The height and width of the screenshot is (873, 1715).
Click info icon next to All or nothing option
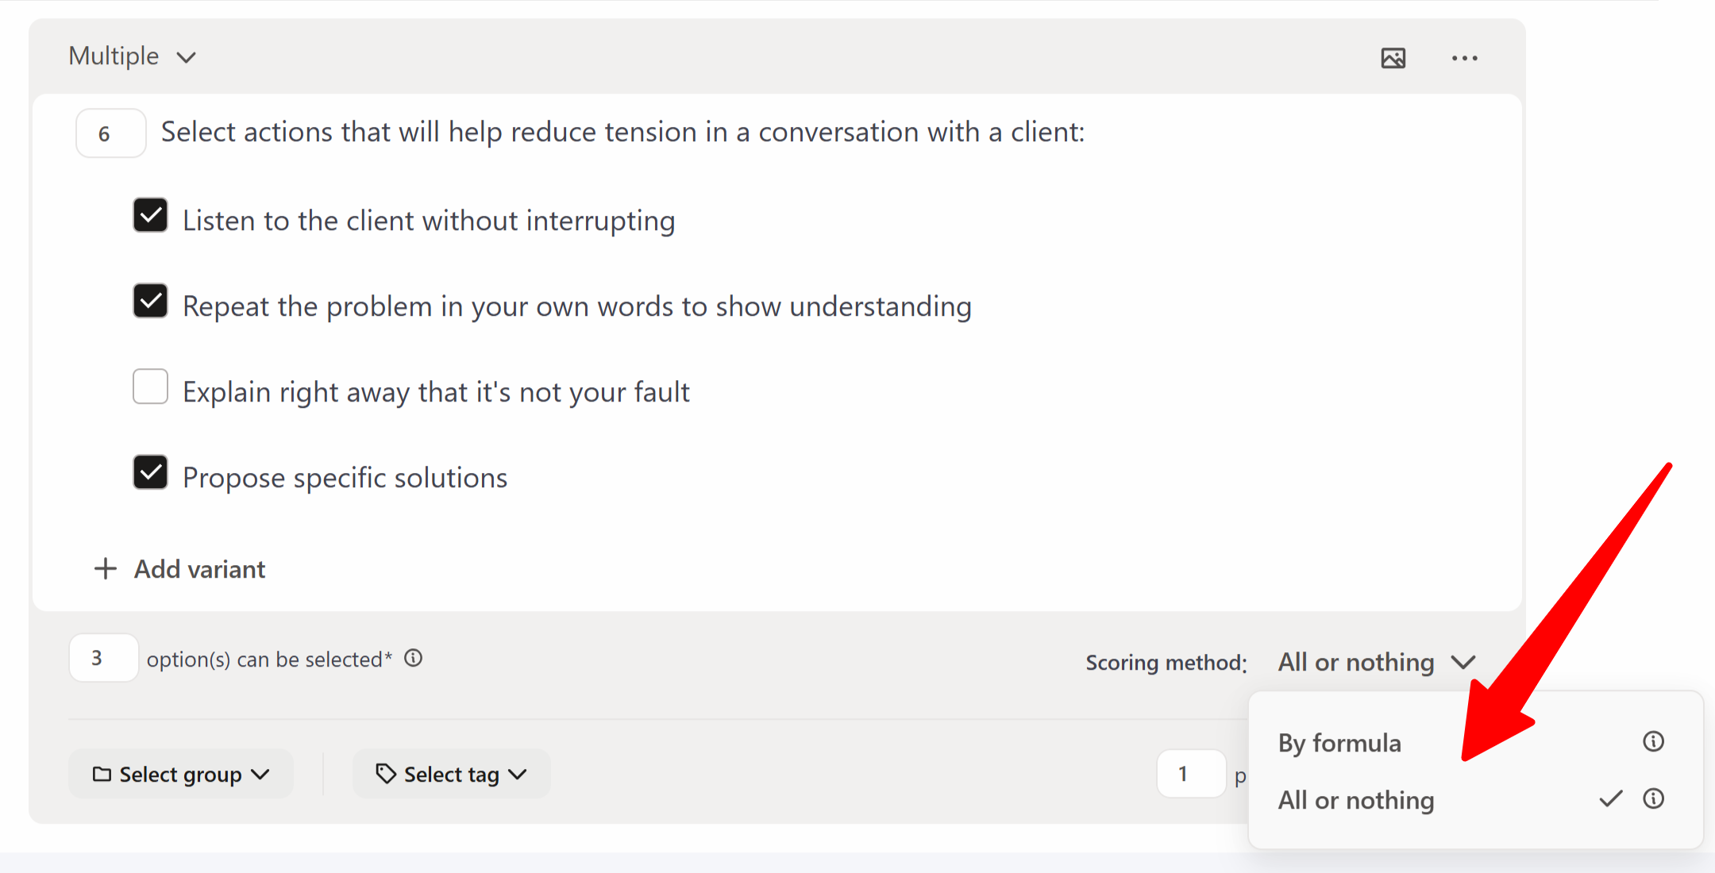click(1653, 798)
